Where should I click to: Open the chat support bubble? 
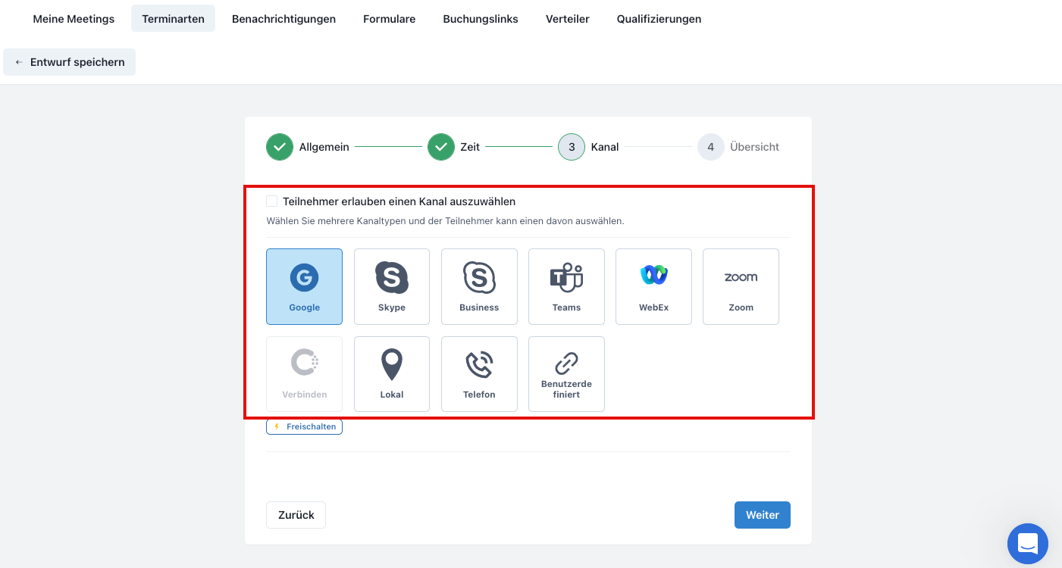click(x=1027, y=543)
